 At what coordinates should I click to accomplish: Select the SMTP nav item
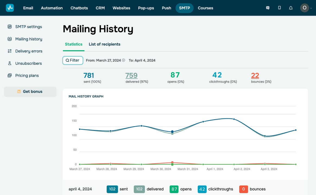pos(184,8)
